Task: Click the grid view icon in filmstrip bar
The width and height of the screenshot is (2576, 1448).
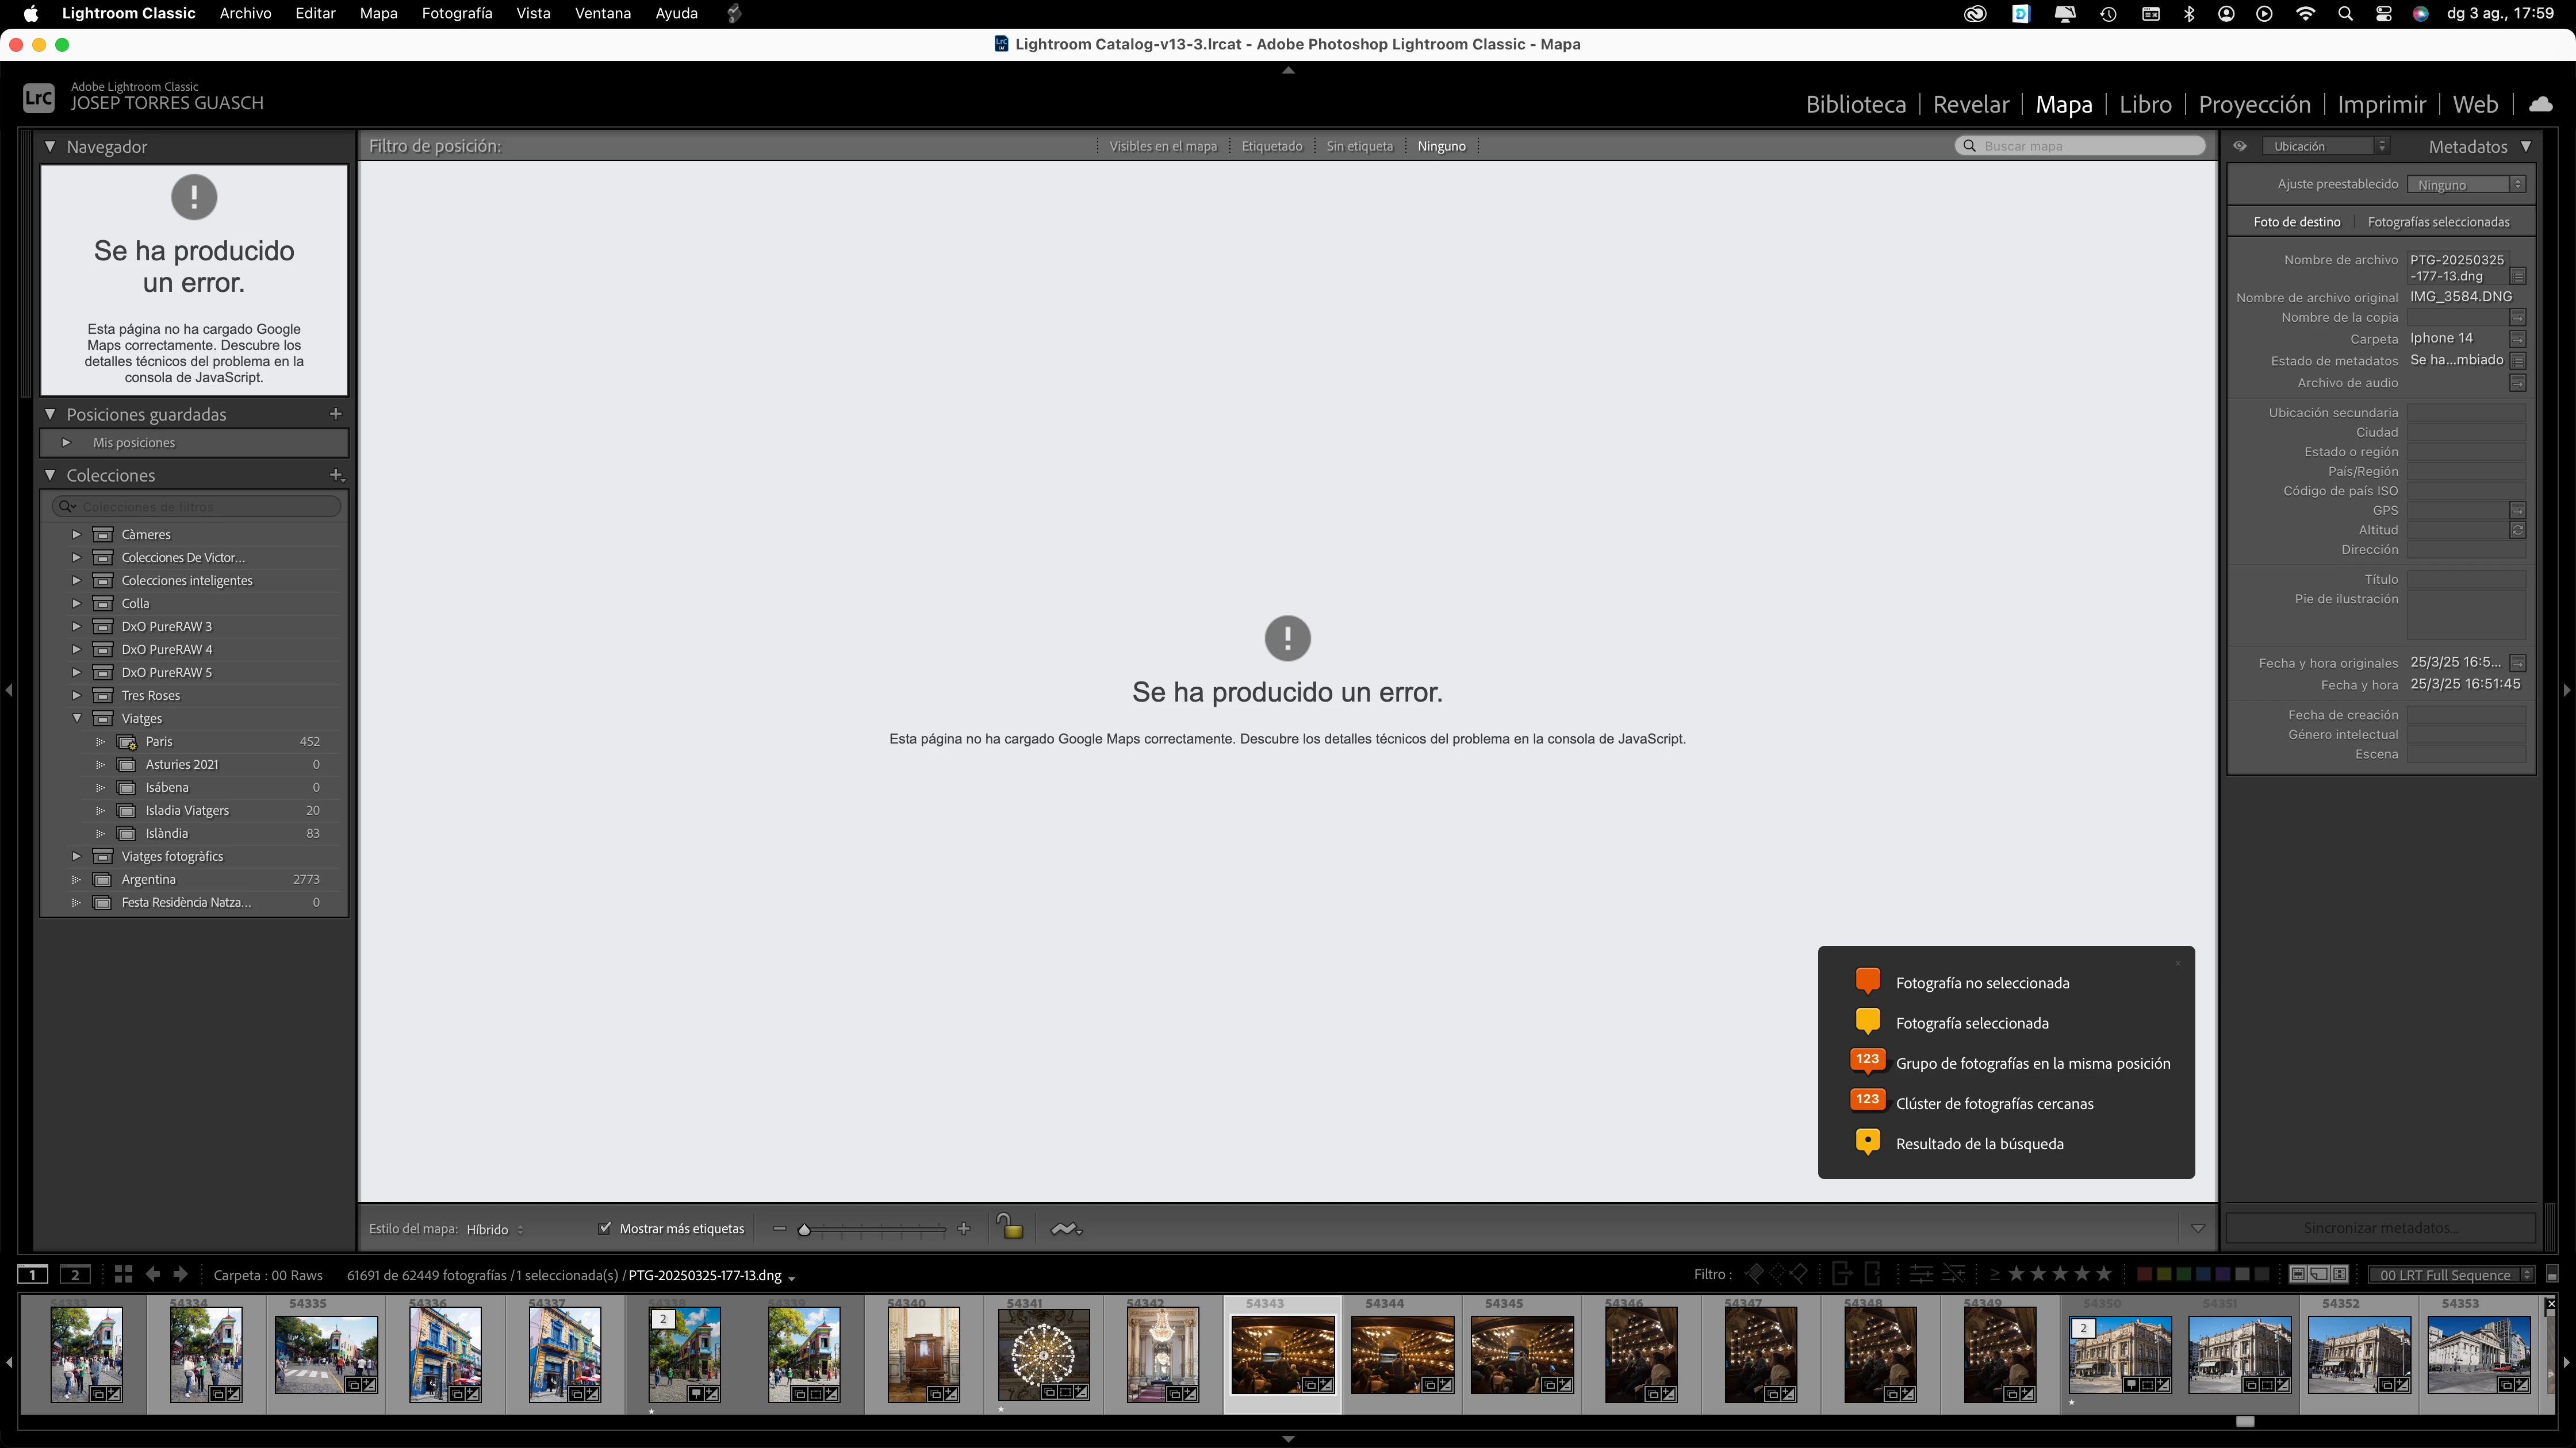Action: tap(123, 1274)
